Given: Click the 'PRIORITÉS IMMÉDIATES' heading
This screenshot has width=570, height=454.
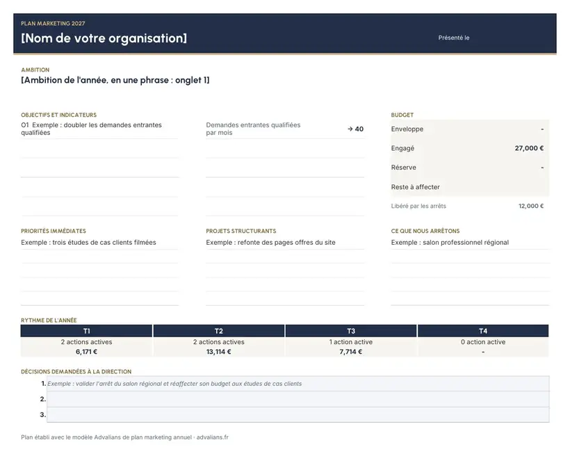Looking at the screenshot, I should (x=54, y=232).
